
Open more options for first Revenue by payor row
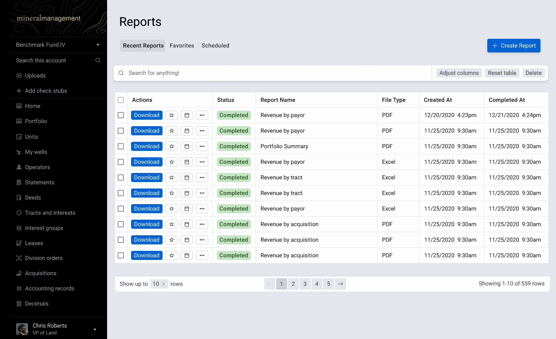[202, 115]
